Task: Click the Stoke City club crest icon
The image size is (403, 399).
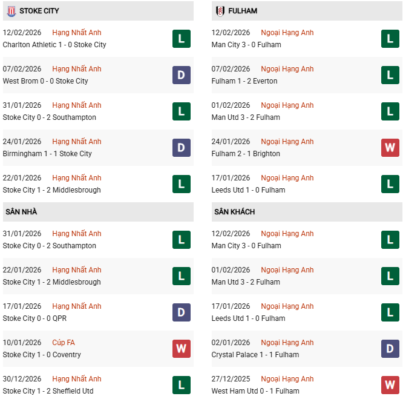Action: tap(10, 11)
